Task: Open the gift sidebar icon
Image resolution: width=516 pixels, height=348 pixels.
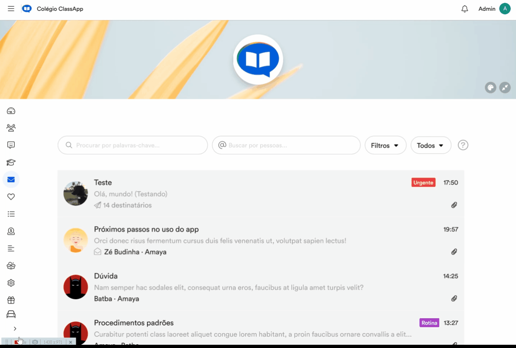Action: (11, 300)
